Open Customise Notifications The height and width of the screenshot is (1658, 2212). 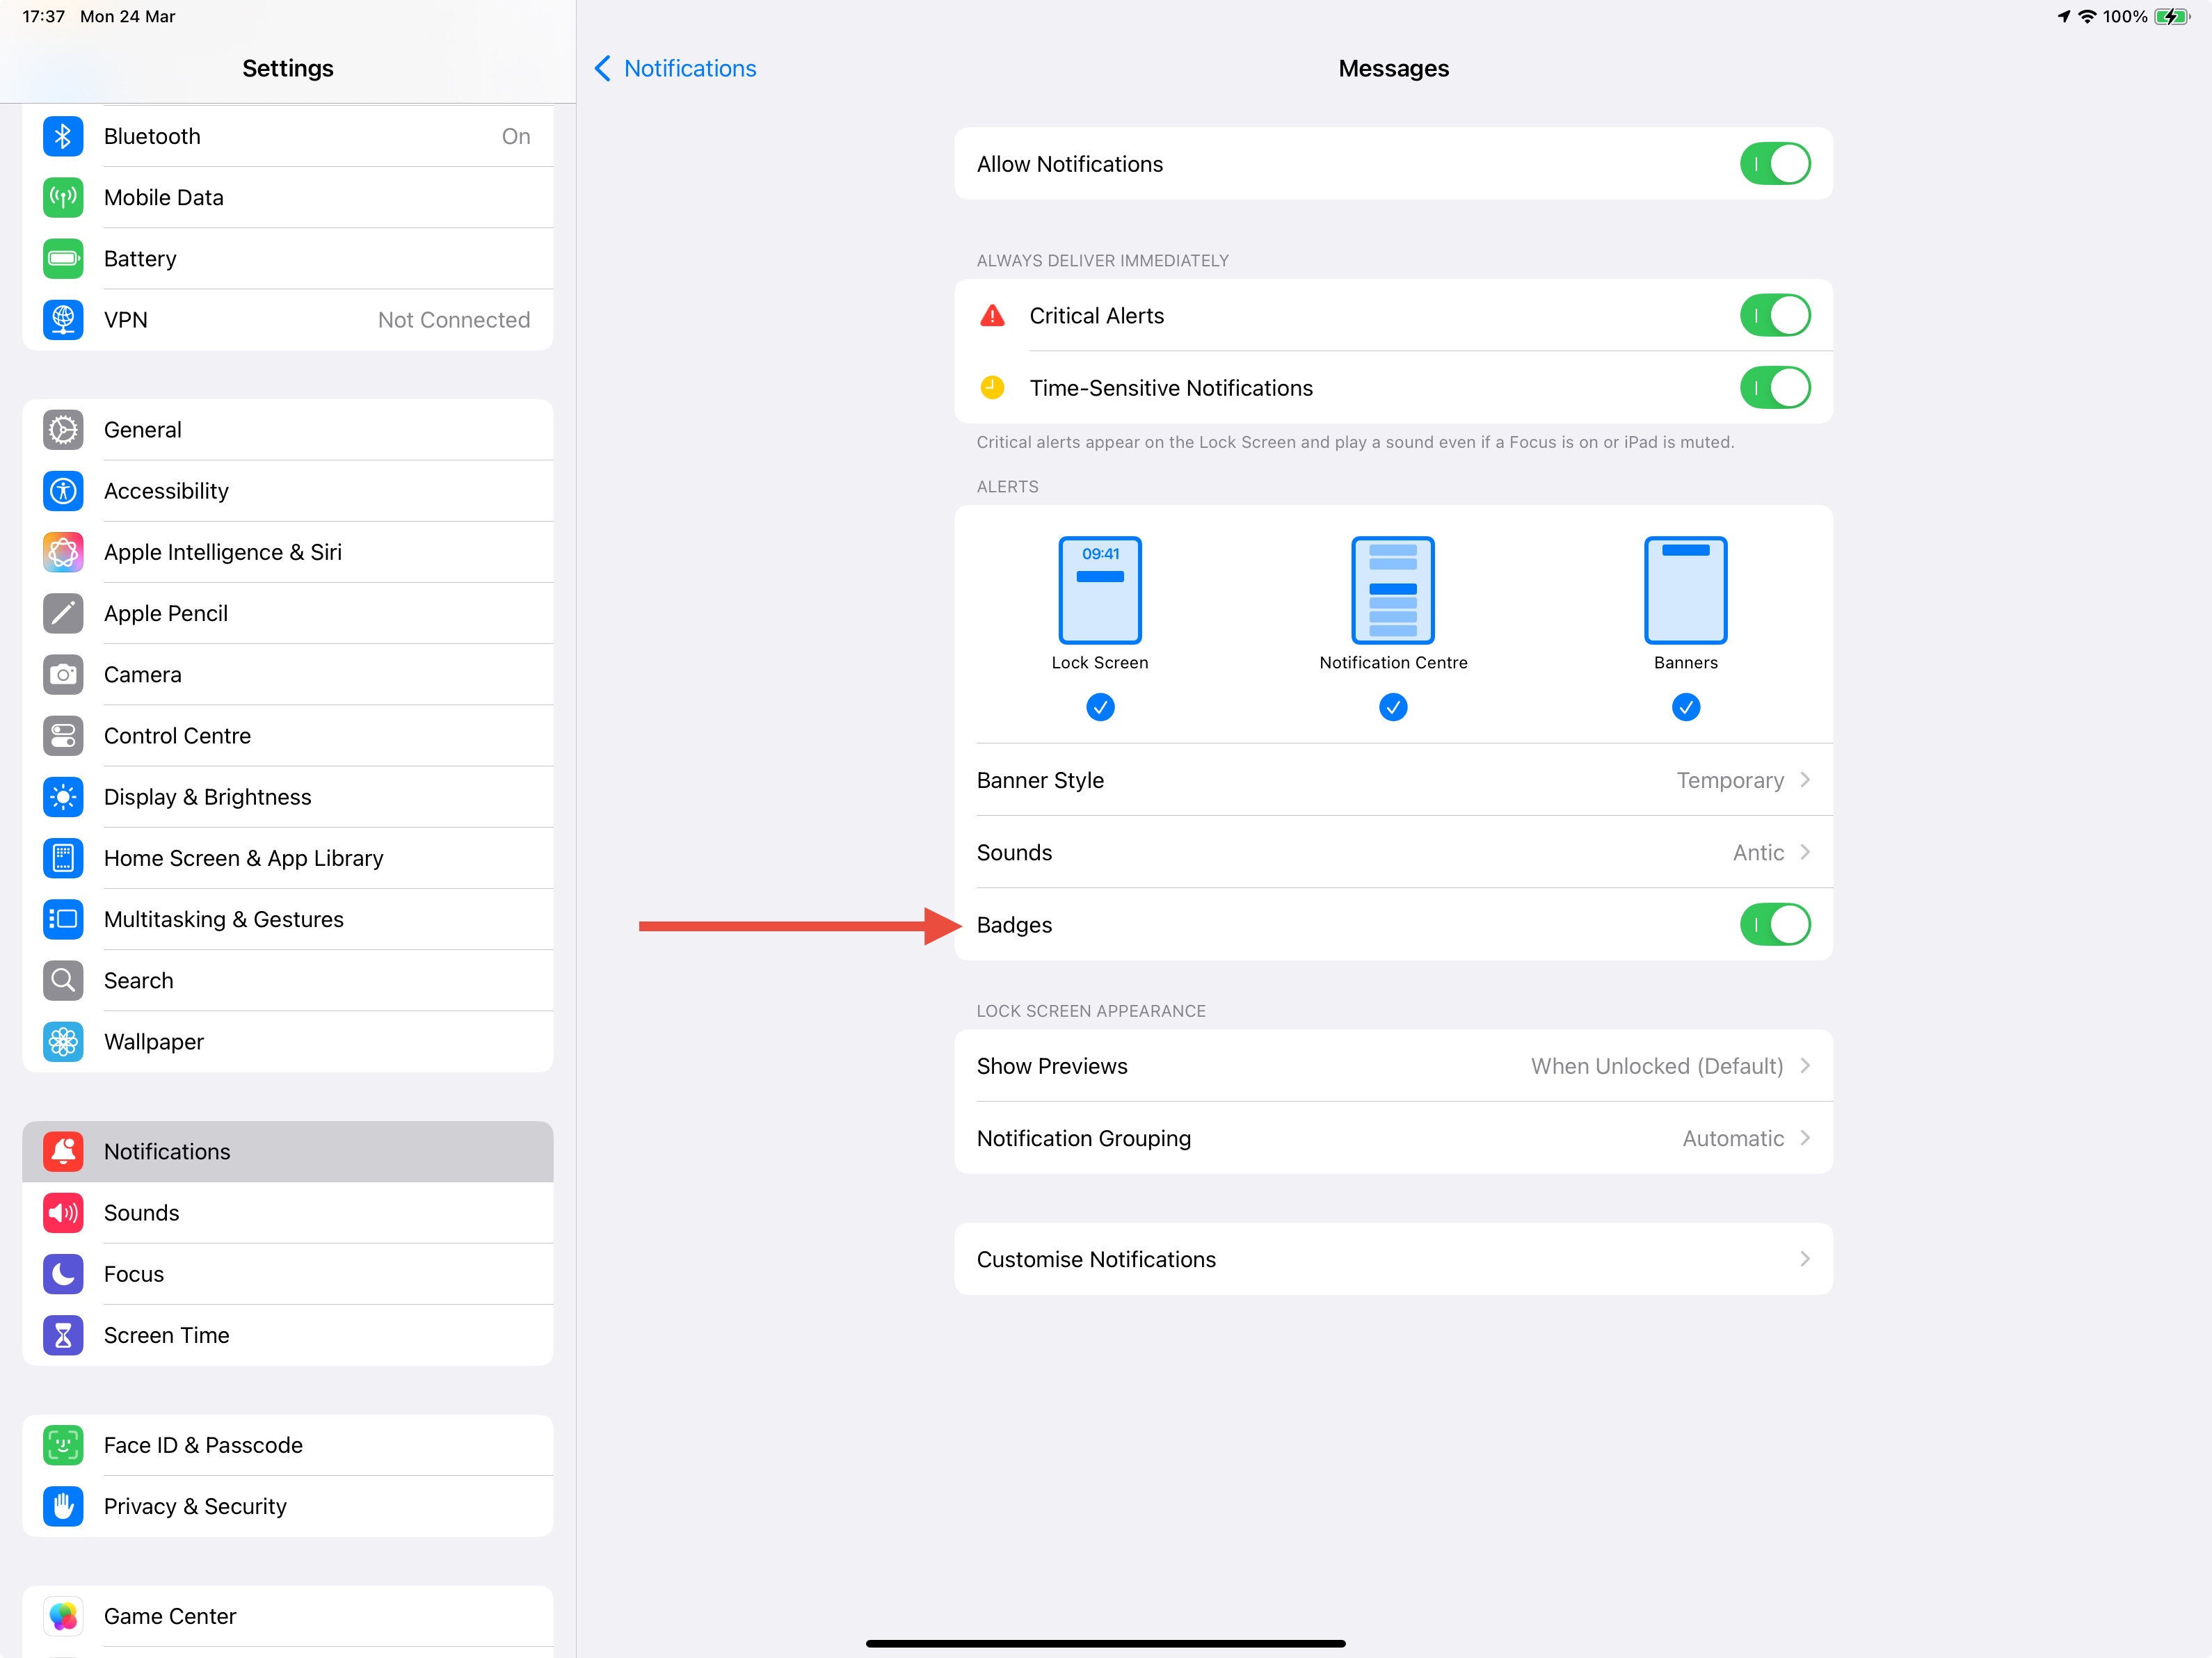pyautogui.click(x=1393, y=1259)
